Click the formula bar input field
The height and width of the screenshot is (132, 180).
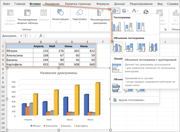pyautogui.click(x=77, y=36)
